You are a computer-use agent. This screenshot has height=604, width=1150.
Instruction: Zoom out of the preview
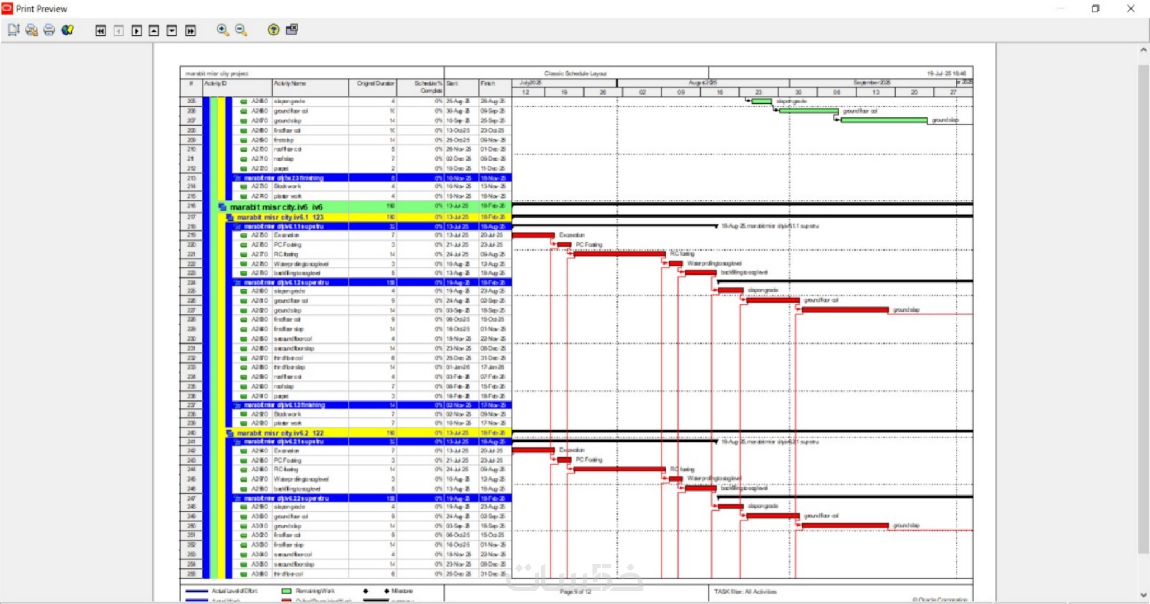point(241,30)
